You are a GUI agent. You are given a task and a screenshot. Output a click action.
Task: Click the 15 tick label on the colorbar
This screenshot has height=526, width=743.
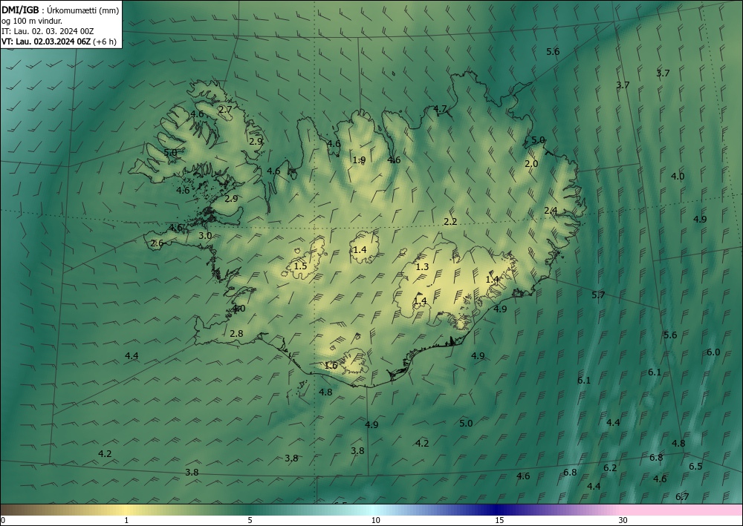pyautogui.click(x=499, y=521)
